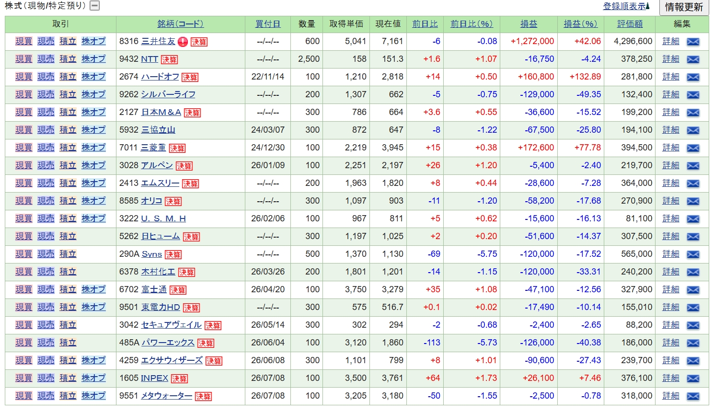The image size is (714, 413).
Task: Click the envelope icon for アルペン
Action: (x=693, y=166)
